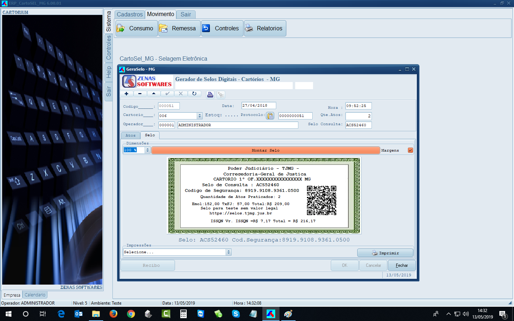Click 'Ambiente: Teste' in status bar
This screenshot has width=514, height=321.
pos(106,303)
